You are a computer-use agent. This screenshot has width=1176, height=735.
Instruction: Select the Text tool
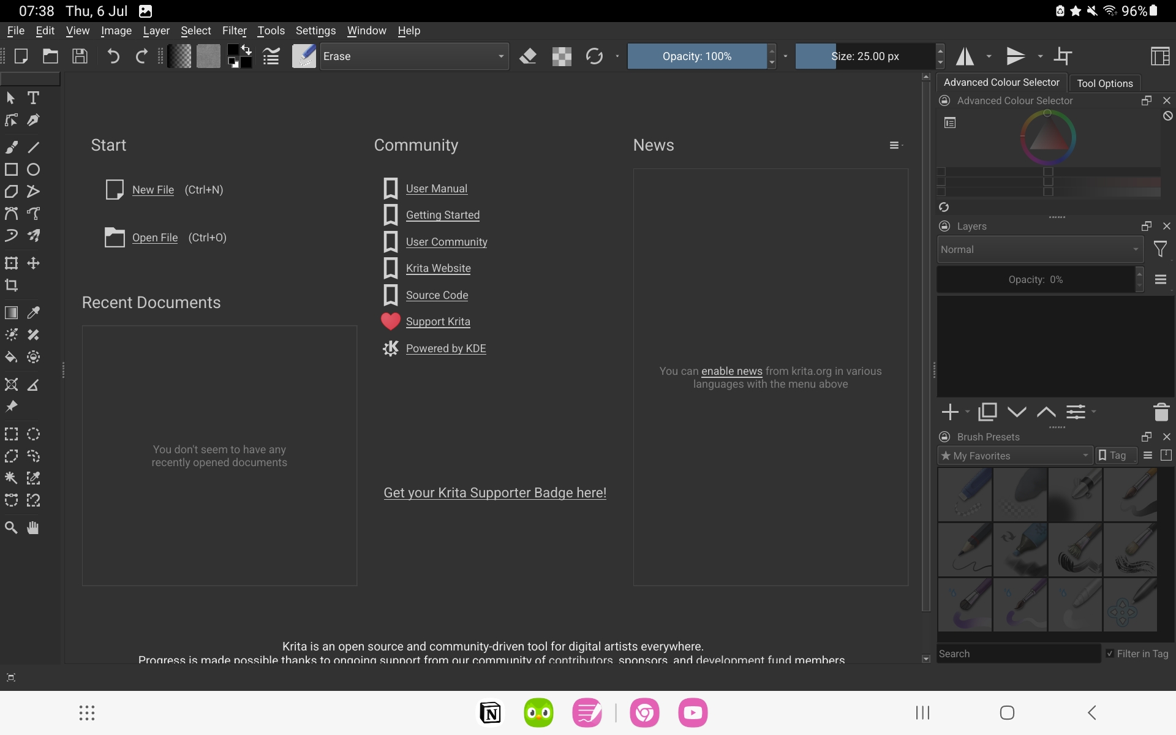(33, 98)
